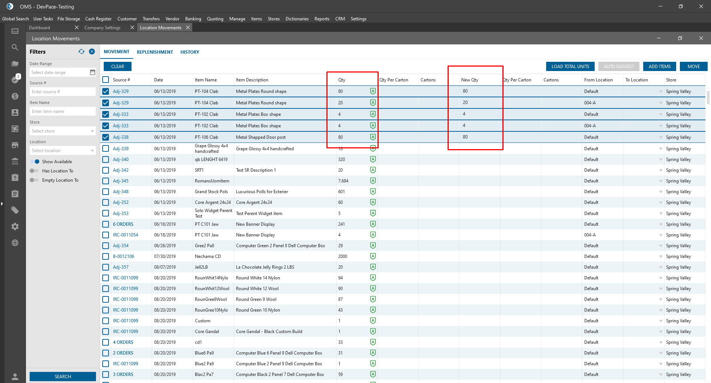711x383 pixels.
Task: Open the Reports menu
Action: click(322, 19)
